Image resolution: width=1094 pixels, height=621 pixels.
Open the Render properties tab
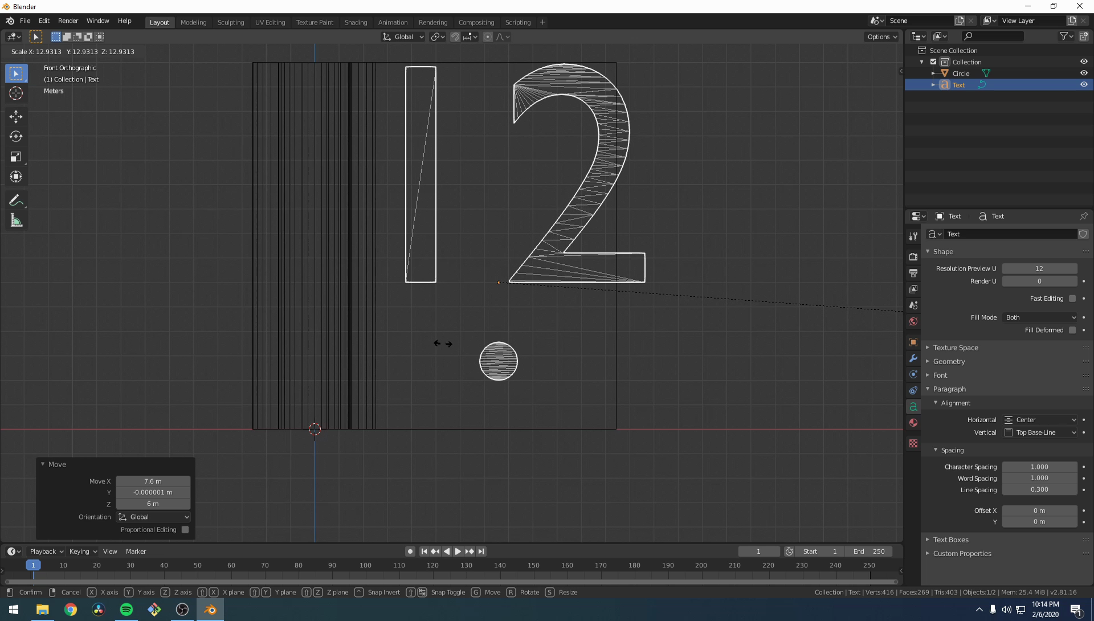coord(913,256)
